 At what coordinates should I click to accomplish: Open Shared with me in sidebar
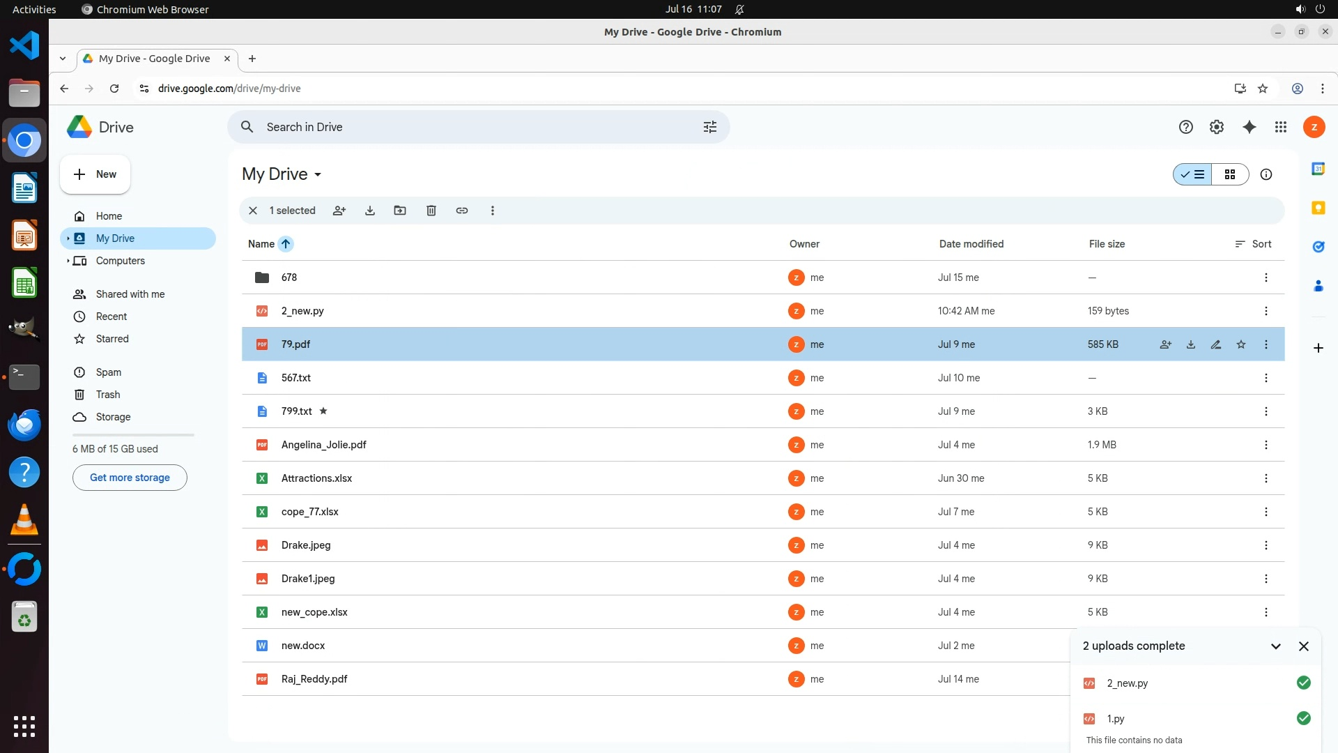[130, 294]
